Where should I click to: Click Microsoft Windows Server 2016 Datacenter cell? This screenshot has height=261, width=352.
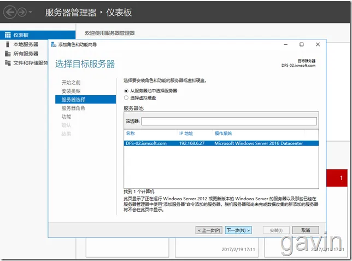coord(259,143)
